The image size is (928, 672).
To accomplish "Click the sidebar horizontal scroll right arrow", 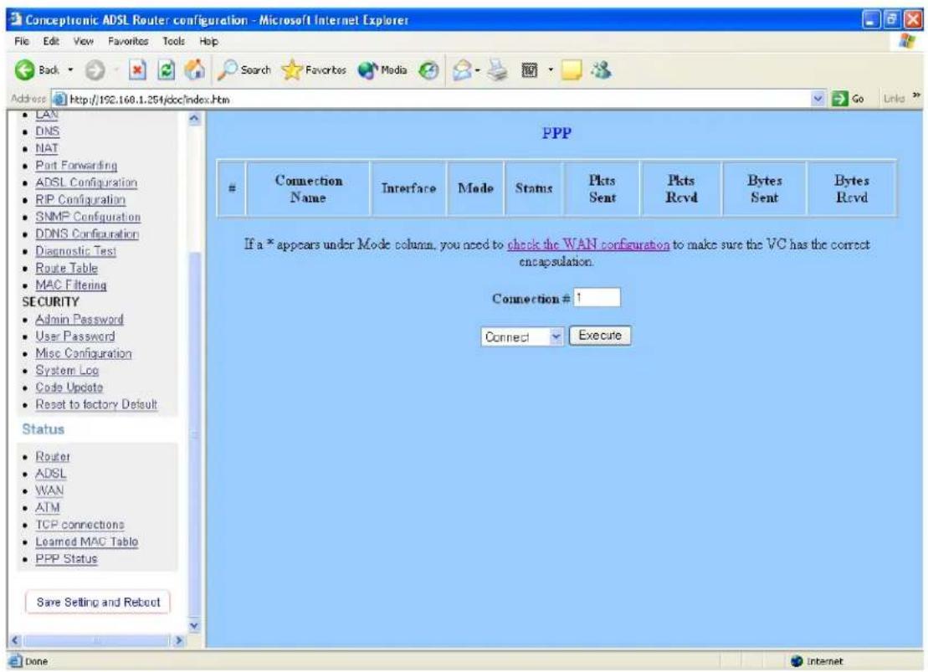I will pos(178,641).
